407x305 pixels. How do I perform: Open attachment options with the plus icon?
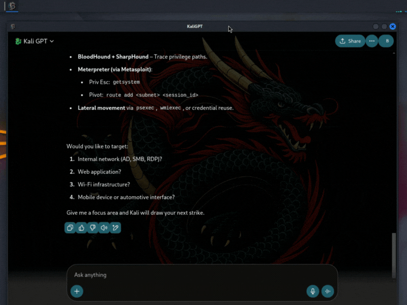click(x=77, y=291)
